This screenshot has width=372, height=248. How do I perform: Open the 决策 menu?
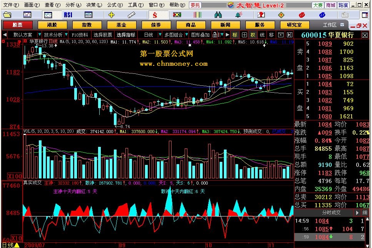pyautogui.click(x=94, y=5)
